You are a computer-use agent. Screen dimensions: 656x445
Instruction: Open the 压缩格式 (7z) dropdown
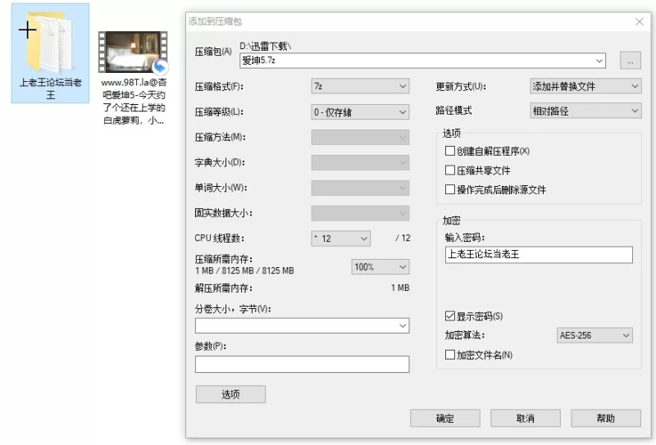[360, 86]
